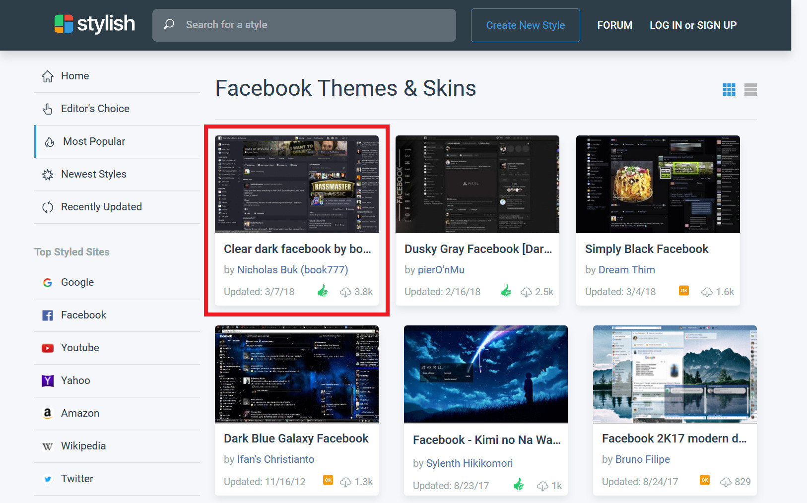The height and width of the screenshot is (503, 807).
Task: Click the Twitter bird icon
Action: 48,479
